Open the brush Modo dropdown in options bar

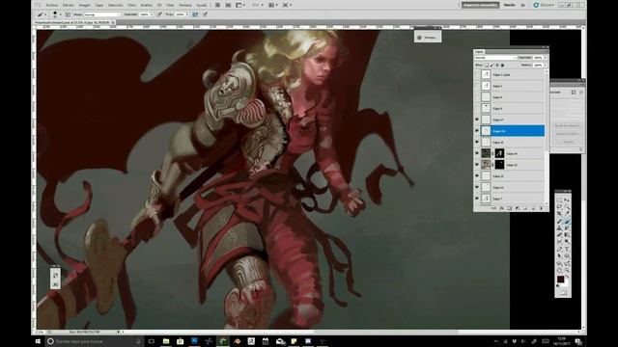pyautogui.click(x=102, y=14)
